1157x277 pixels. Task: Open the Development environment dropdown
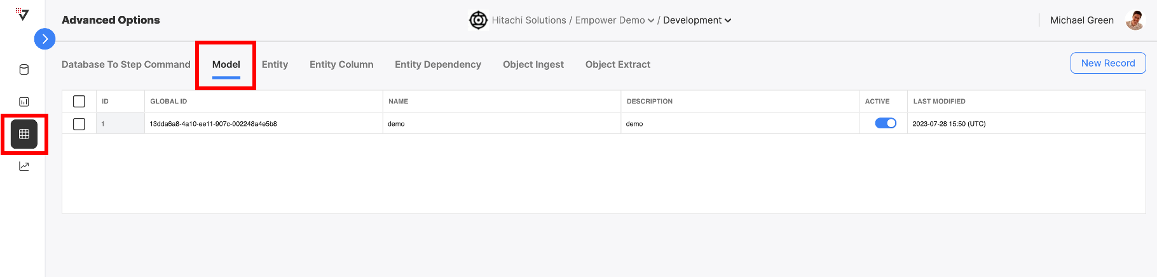click(x=697, y=20)
